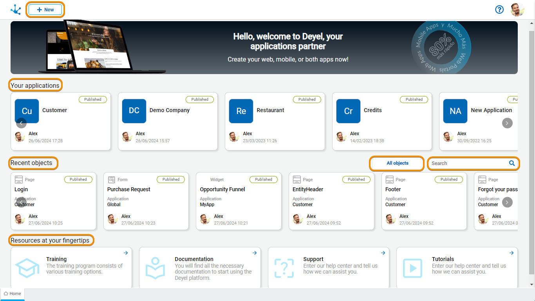Click the Tutorials play icon

(x=412, y=268)
